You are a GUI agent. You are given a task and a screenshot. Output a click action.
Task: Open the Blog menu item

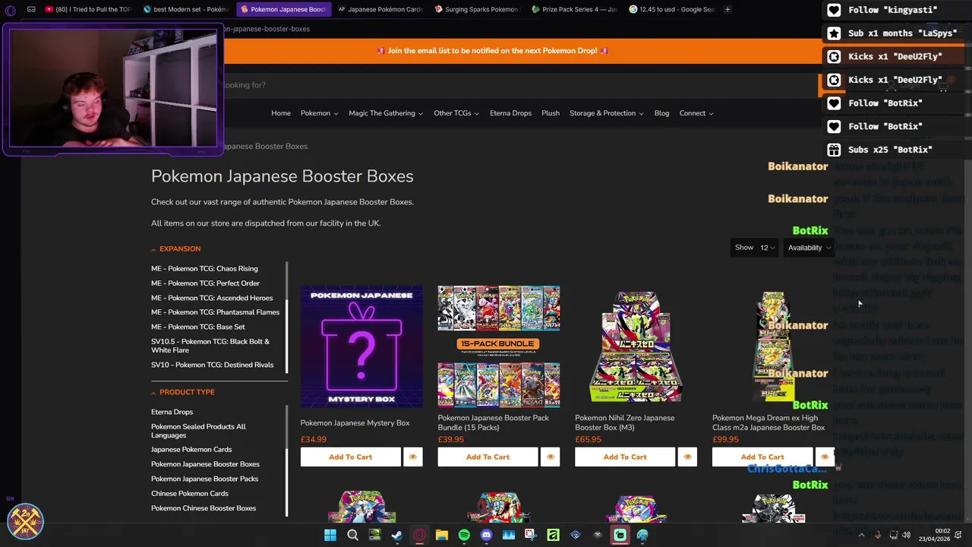tap(661, 113)
